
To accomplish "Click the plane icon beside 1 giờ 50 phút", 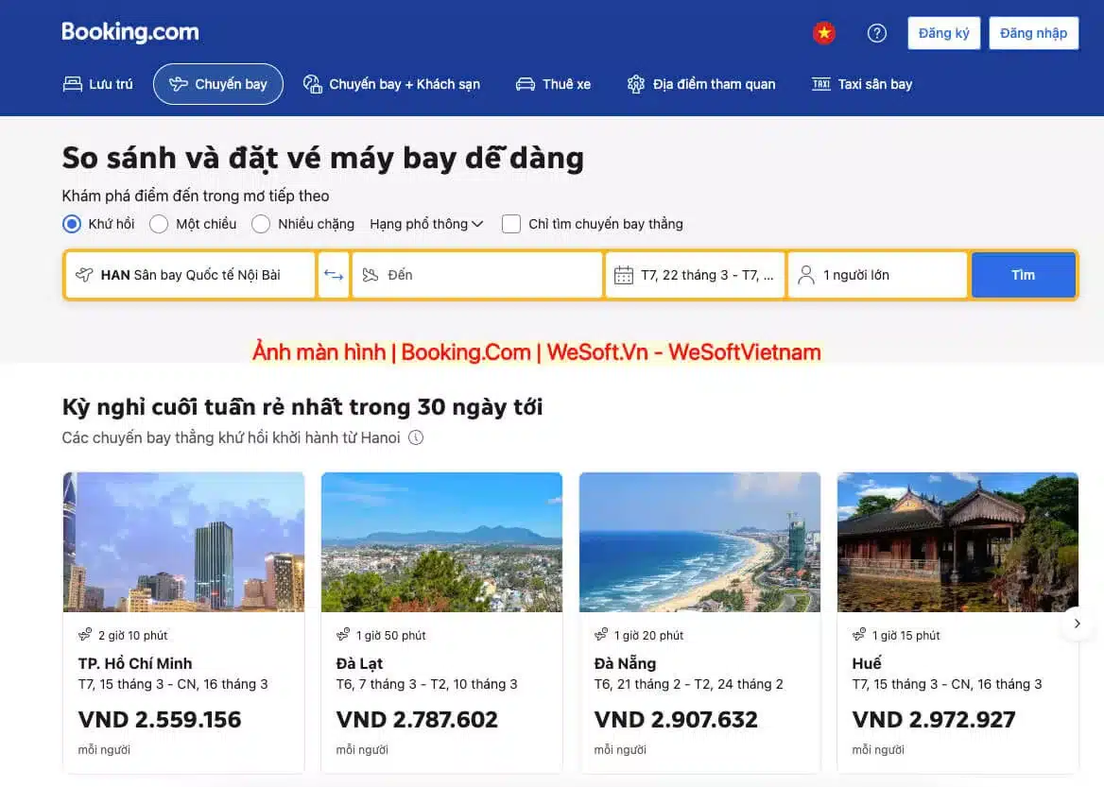I will [x=343, y=635].
